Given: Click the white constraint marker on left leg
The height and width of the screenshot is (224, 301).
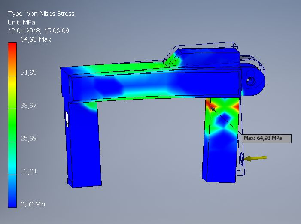Looking at the screenshot, I should coord(67,119).
